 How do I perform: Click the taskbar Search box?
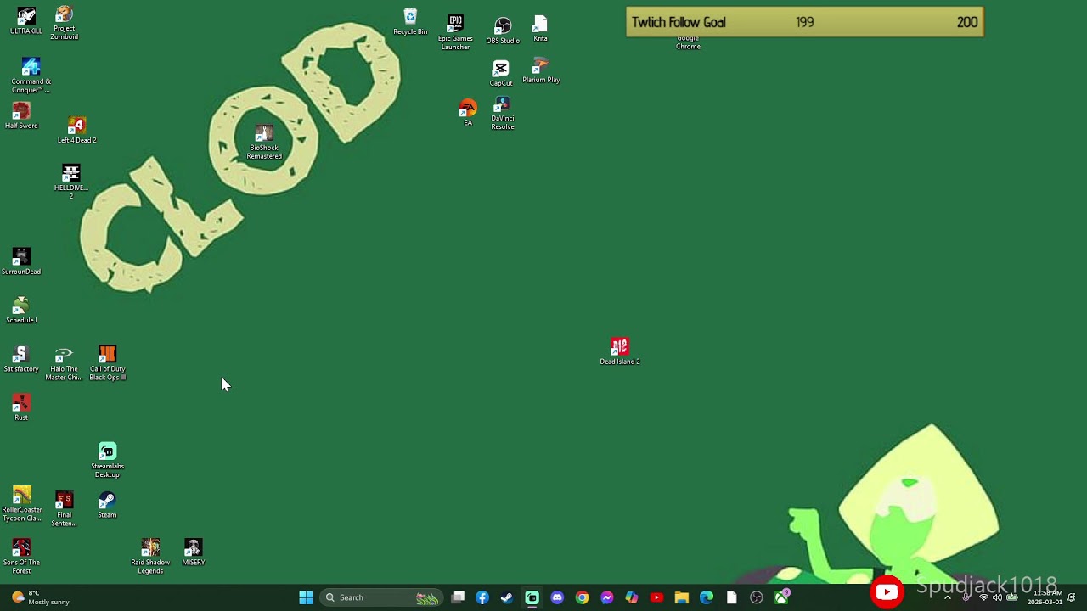[x=381, y=597]
